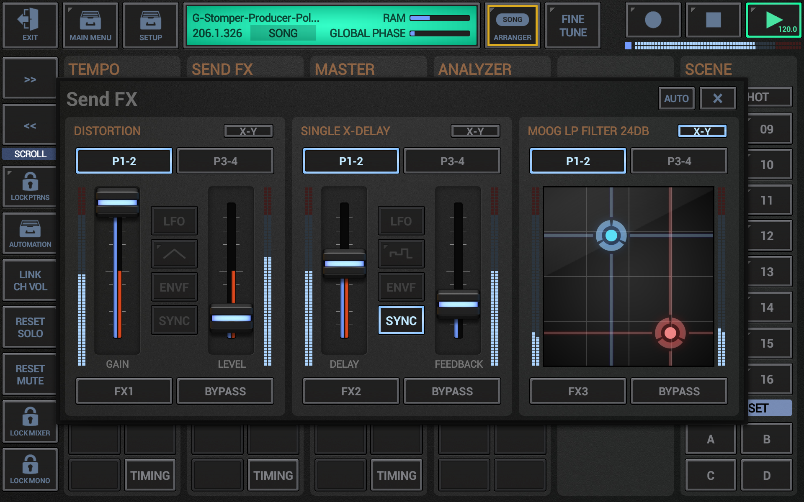Select P3-4 for the Distortion effect
Screen dimensions: 804x502
(225, 161)
